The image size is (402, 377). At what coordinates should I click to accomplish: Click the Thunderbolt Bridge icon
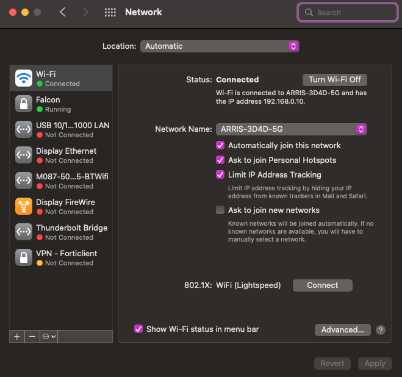[24, 232]
